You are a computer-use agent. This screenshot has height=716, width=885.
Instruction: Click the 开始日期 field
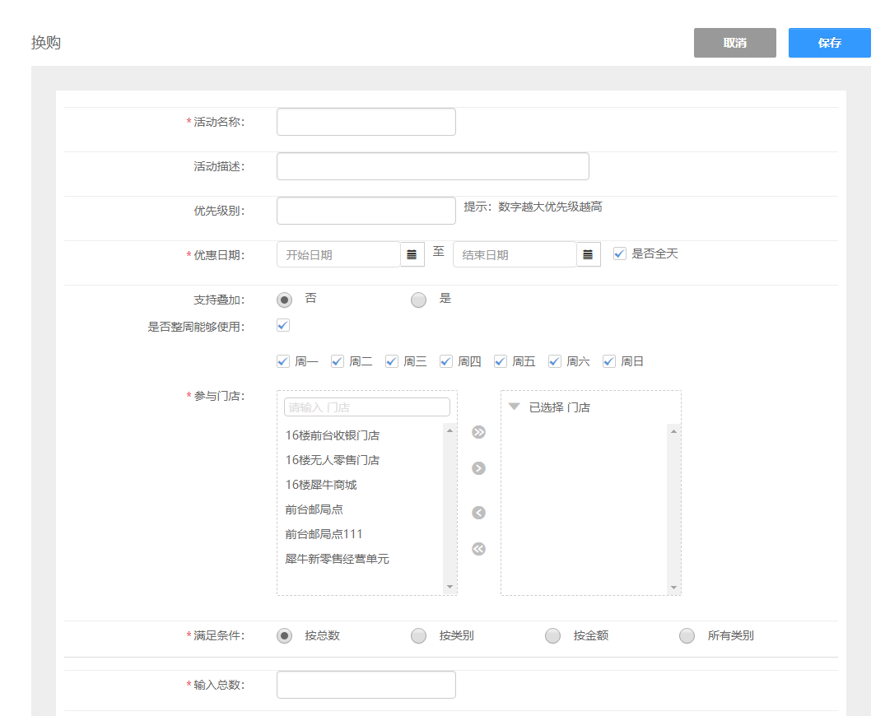pos(338,254)
